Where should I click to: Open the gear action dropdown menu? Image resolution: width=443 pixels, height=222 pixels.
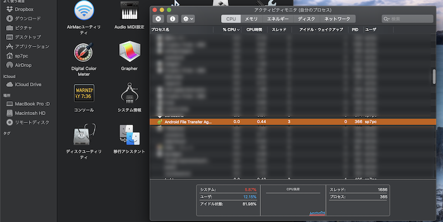tap(188, 19)
